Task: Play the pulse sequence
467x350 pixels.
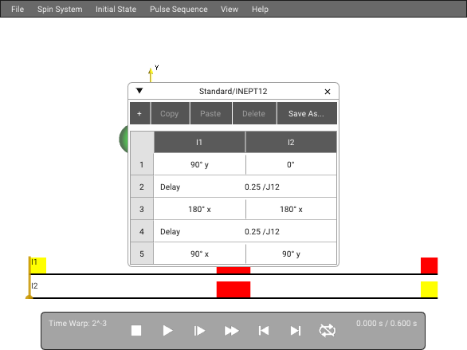Action: point(167,331)
